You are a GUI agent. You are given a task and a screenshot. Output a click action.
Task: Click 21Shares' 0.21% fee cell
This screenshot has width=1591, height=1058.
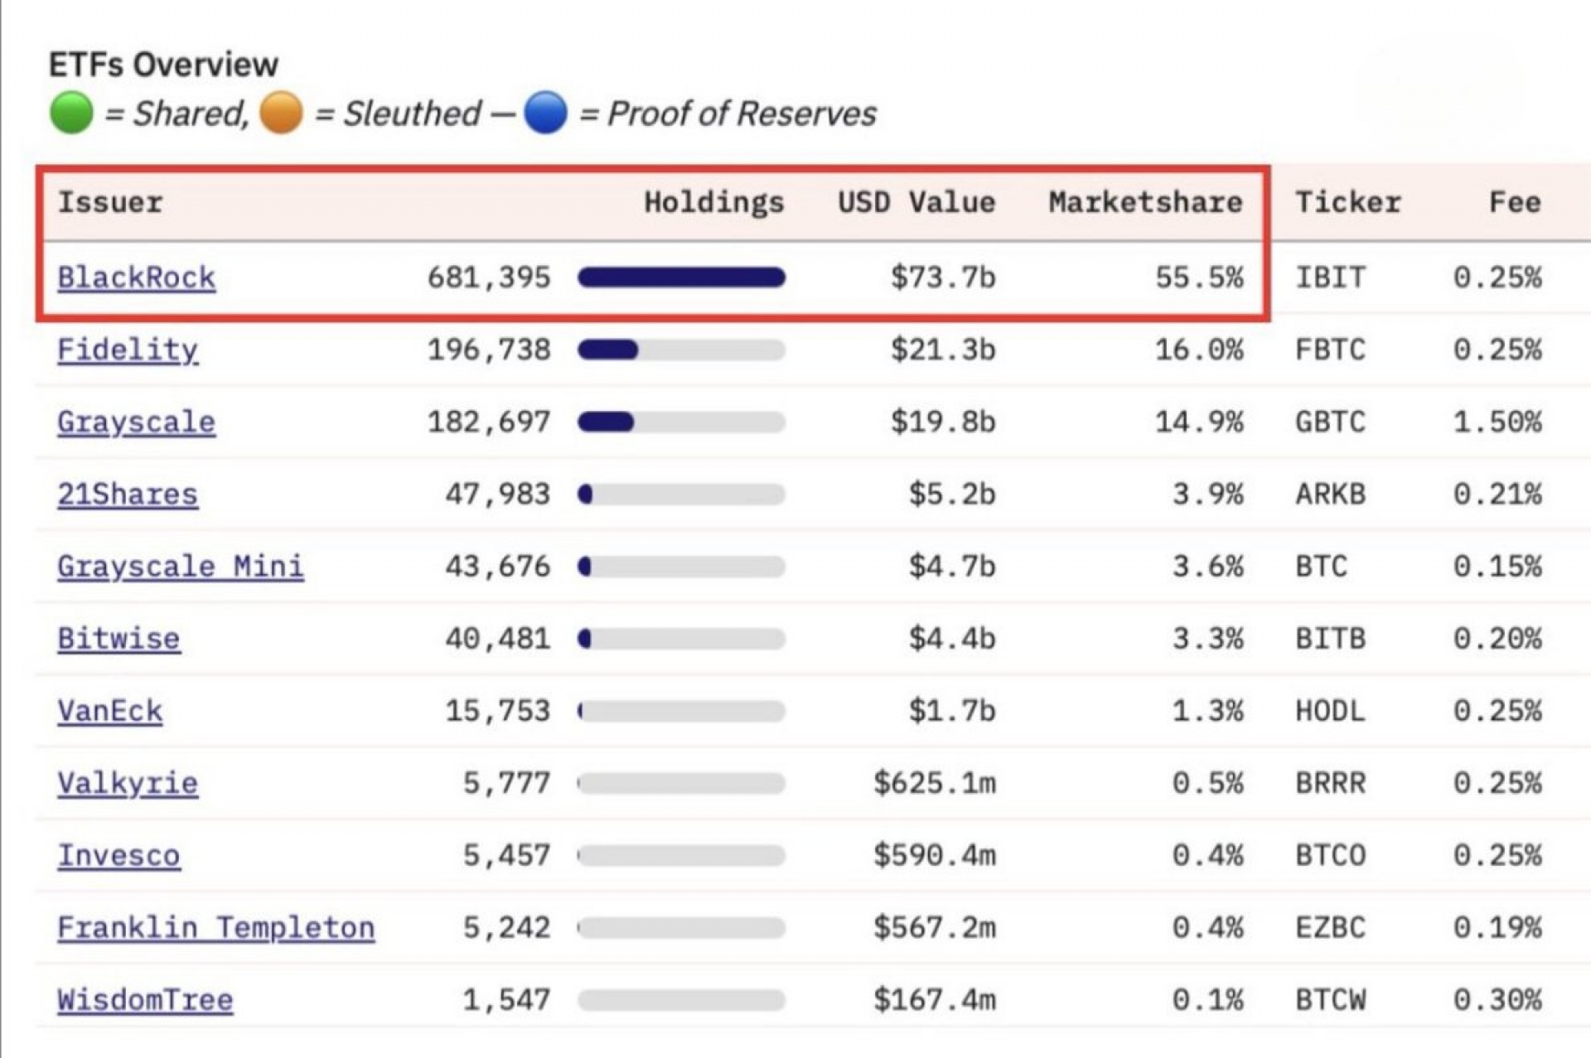point(1497,495)
